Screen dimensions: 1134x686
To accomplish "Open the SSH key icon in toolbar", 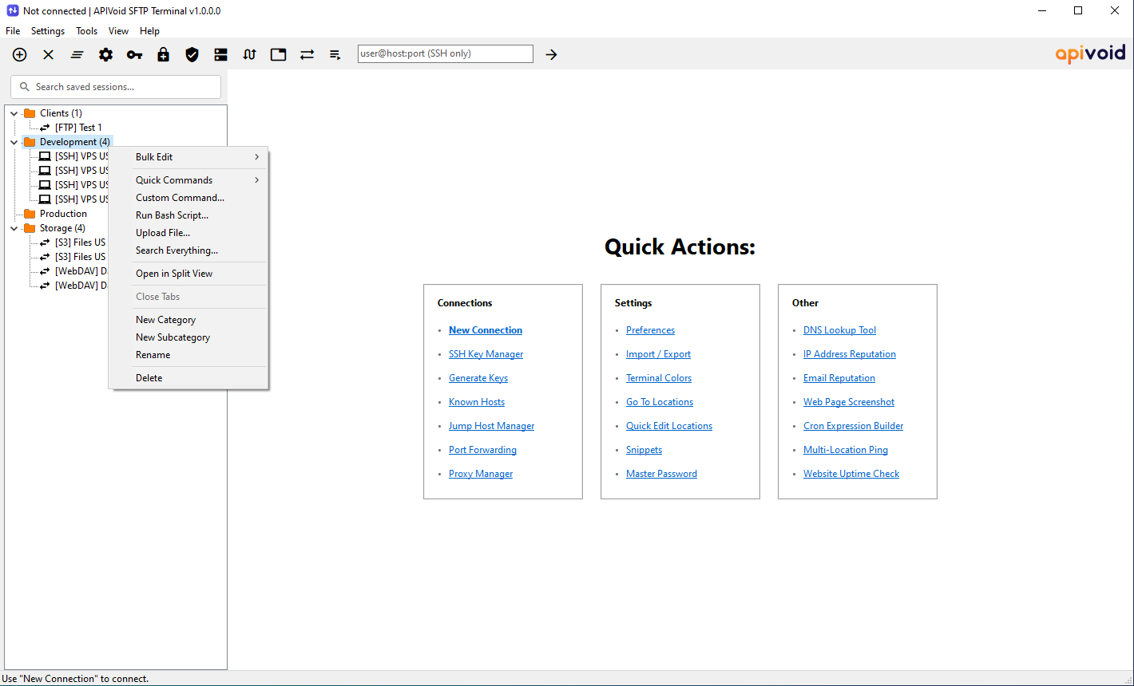I will (x=135, y=54).
